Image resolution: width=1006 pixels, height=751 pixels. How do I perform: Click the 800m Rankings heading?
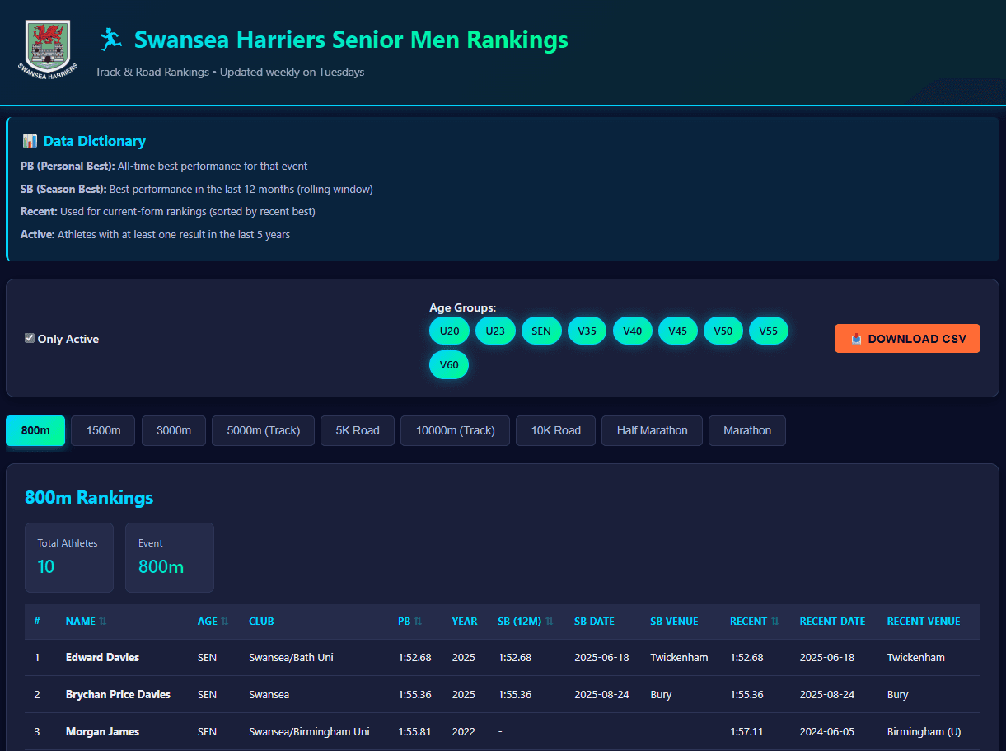(89, 497)
